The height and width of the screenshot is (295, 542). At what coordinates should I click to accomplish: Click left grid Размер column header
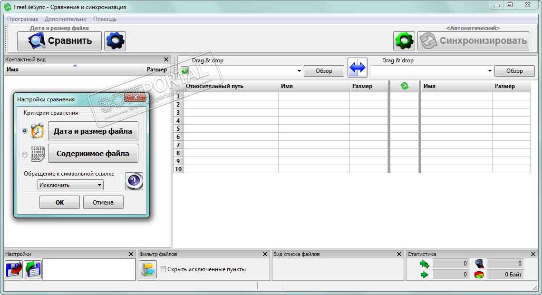pyautogui.click(x=362, y=86)
